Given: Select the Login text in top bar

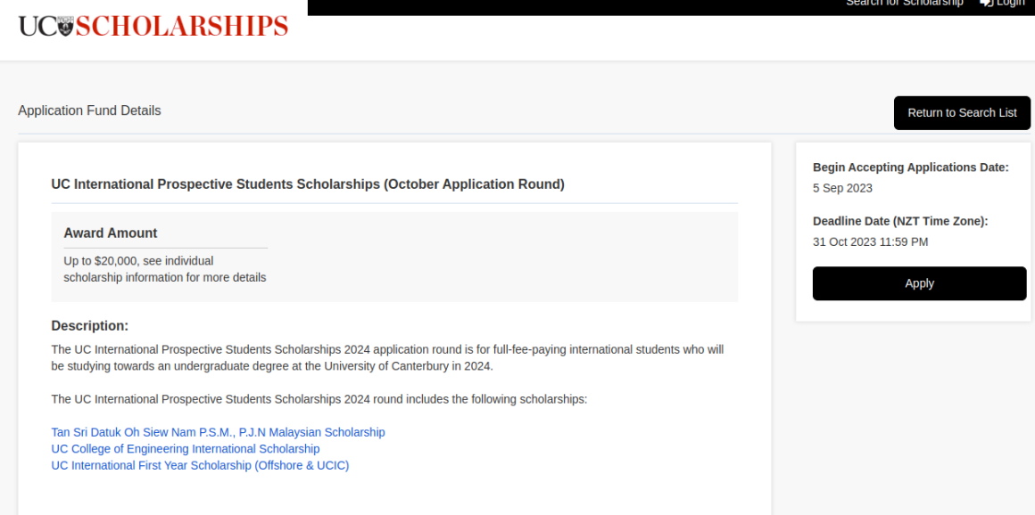Looking at the screenshot, I should (x=1010, y=4).
